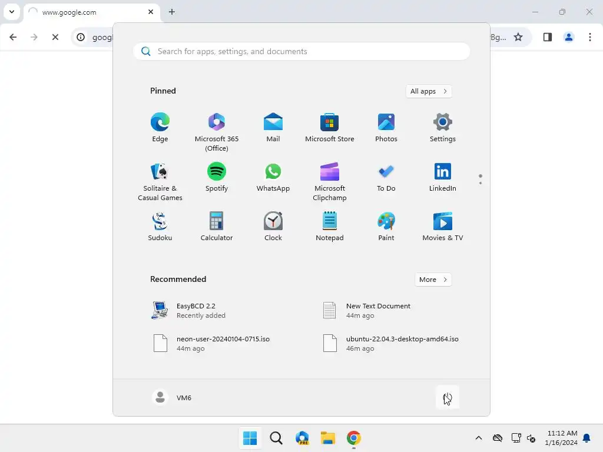Open Chrome's three-dot menu
The height and width of the screenshot is (452, 603).
590,37
